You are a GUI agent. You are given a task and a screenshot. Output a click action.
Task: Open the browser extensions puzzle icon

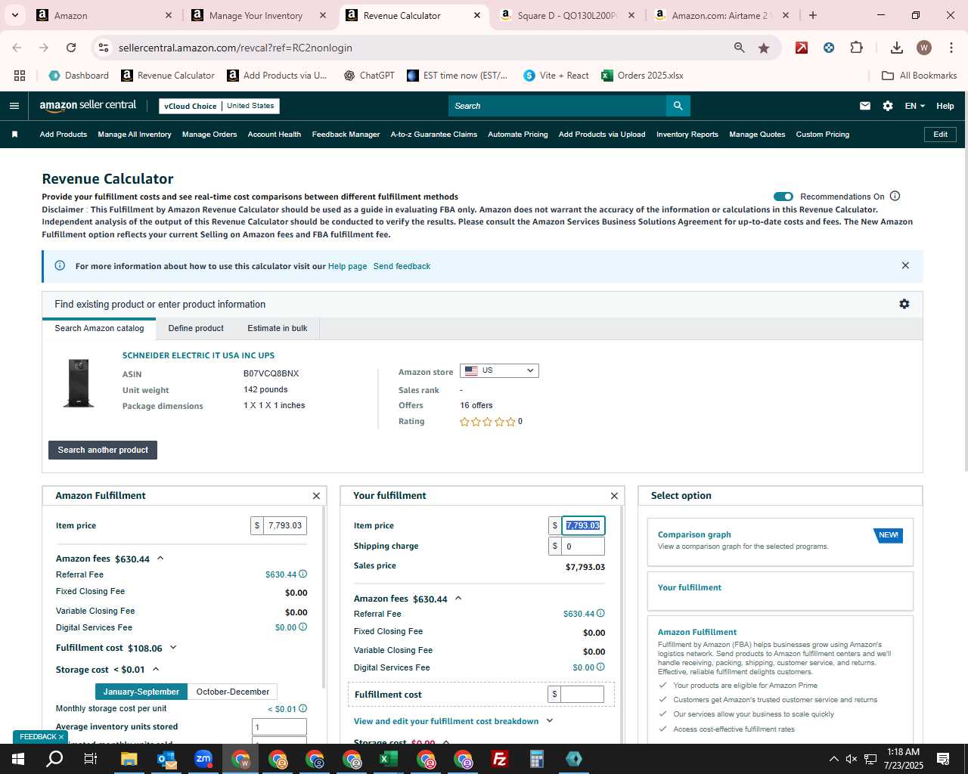point(856,48)
